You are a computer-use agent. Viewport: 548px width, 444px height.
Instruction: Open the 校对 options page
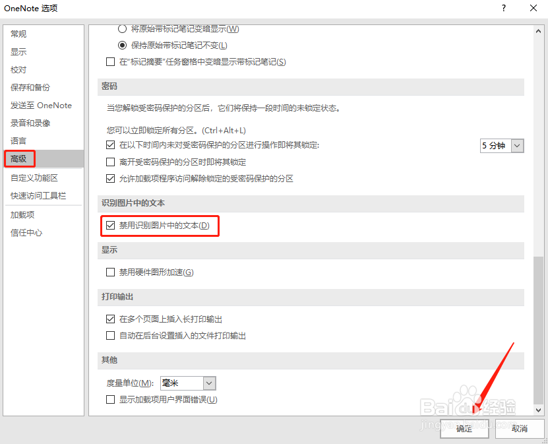(18, 69)
